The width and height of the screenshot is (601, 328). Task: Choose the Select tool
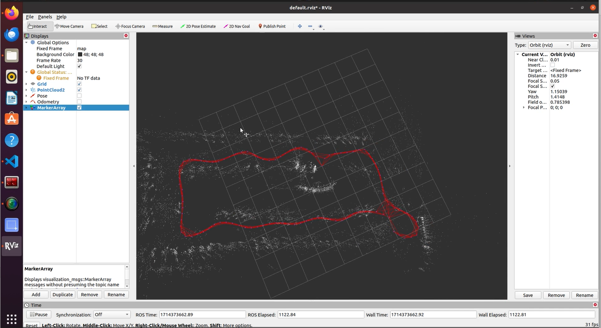[x=100, y=26]
